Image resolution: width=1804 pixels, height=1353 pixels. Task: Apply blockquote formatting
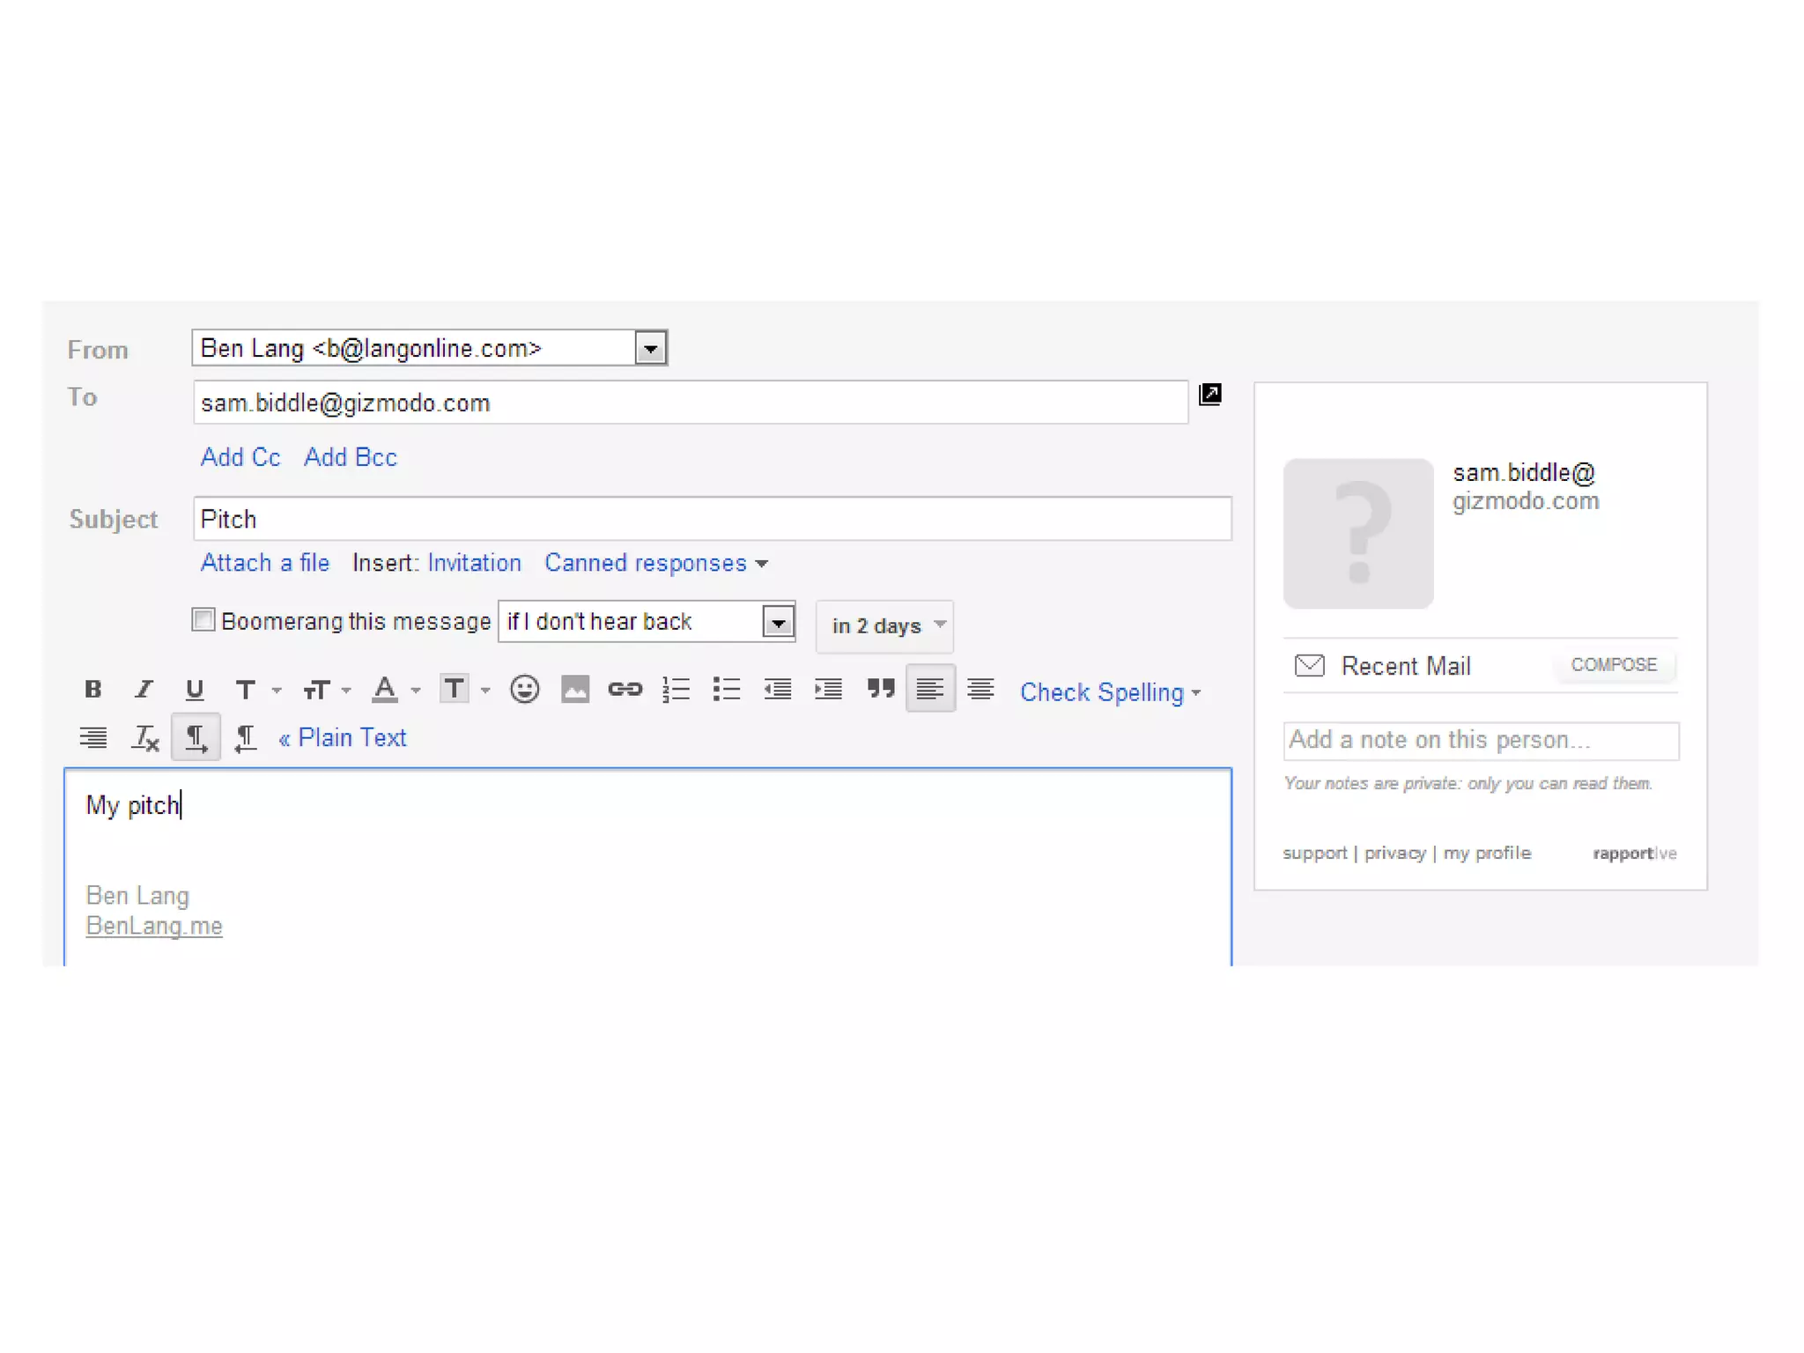[880, 689]
